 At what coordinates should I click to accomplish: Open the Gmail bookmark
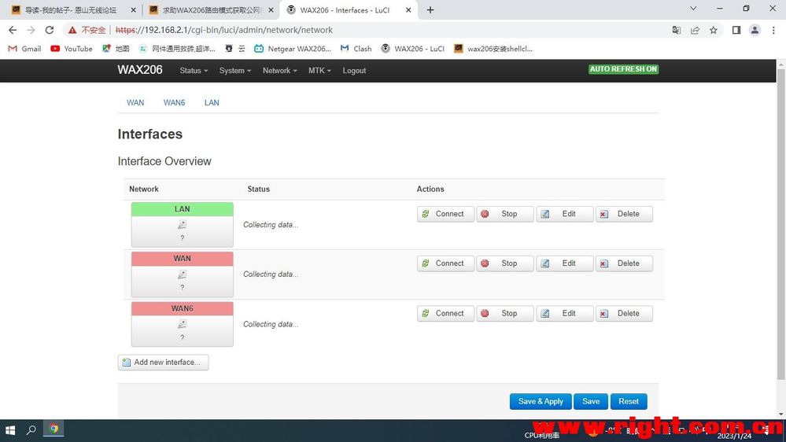coord(24,49)
